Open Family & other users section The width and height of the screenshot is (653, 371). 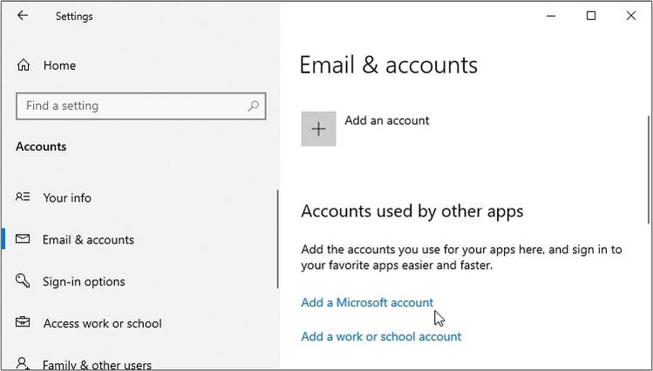97,364
